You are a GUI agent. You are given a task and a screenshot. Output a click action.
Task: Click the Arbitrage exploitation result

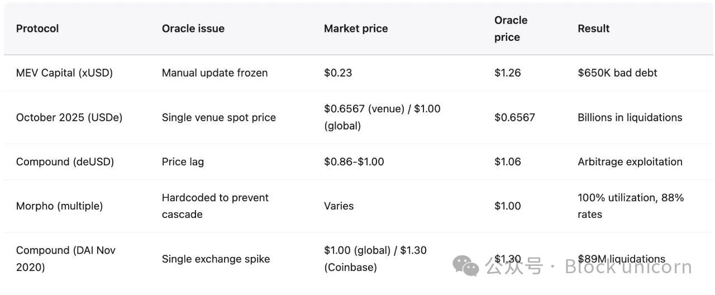tap(630, 161)
